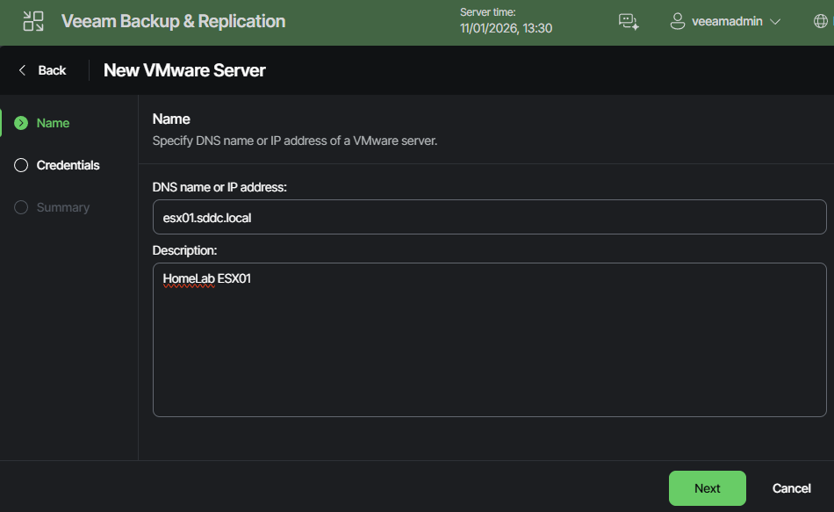
Task: Click the Veeam Backup & Replication title
Action: (172, 21)
